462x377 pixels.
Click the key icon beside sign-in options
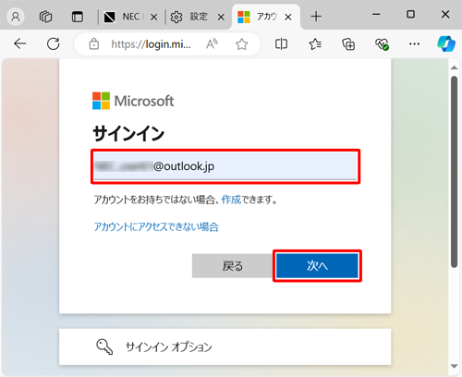104,347
